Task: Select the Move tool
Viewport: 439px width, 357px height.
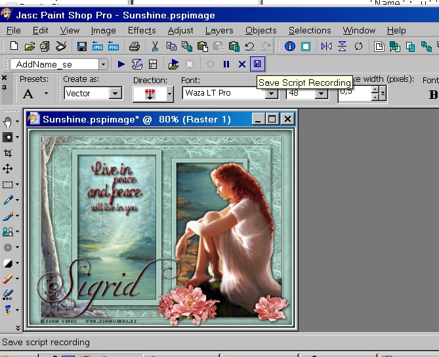Action: coord(8,168)
